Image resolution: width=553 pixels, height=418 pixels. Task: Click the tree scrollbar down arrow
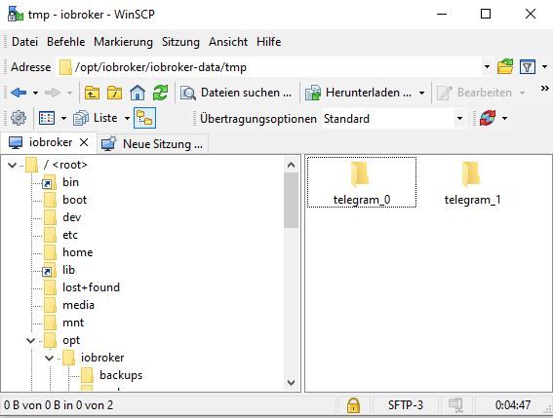(x=291, y=382)
